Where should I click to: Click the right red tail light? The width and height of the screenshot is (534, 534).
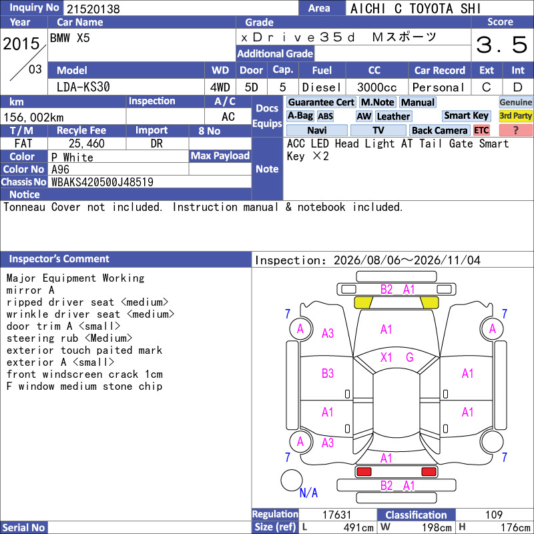coord(429,471)
